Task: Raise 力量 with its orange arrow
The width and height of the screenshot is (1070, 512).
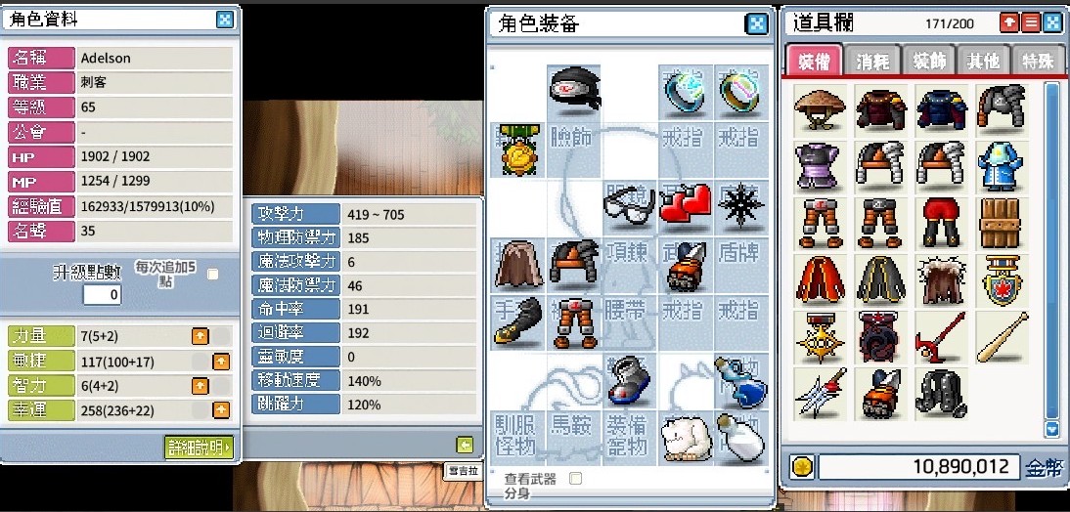Action: pos(200,335)
